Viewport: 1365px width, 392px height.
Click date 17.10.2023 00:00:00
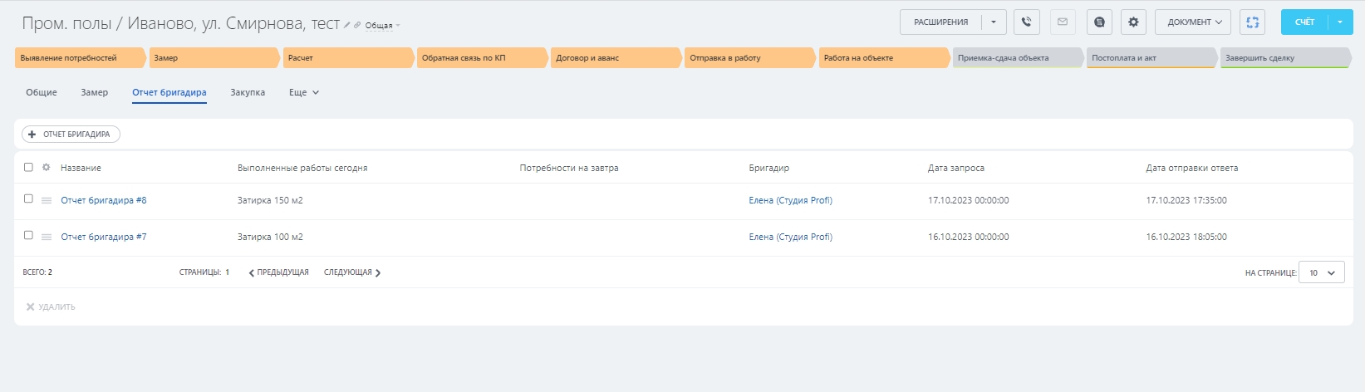click(x=969, y=200)
